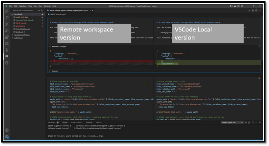Screen dimensions: 269x146
Task: Open the Testing flask view
Action: point(7,50)
